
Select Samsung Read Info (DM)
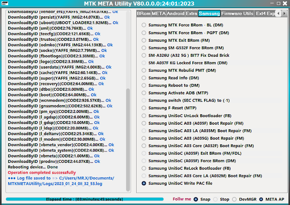[x=170, y=78]
